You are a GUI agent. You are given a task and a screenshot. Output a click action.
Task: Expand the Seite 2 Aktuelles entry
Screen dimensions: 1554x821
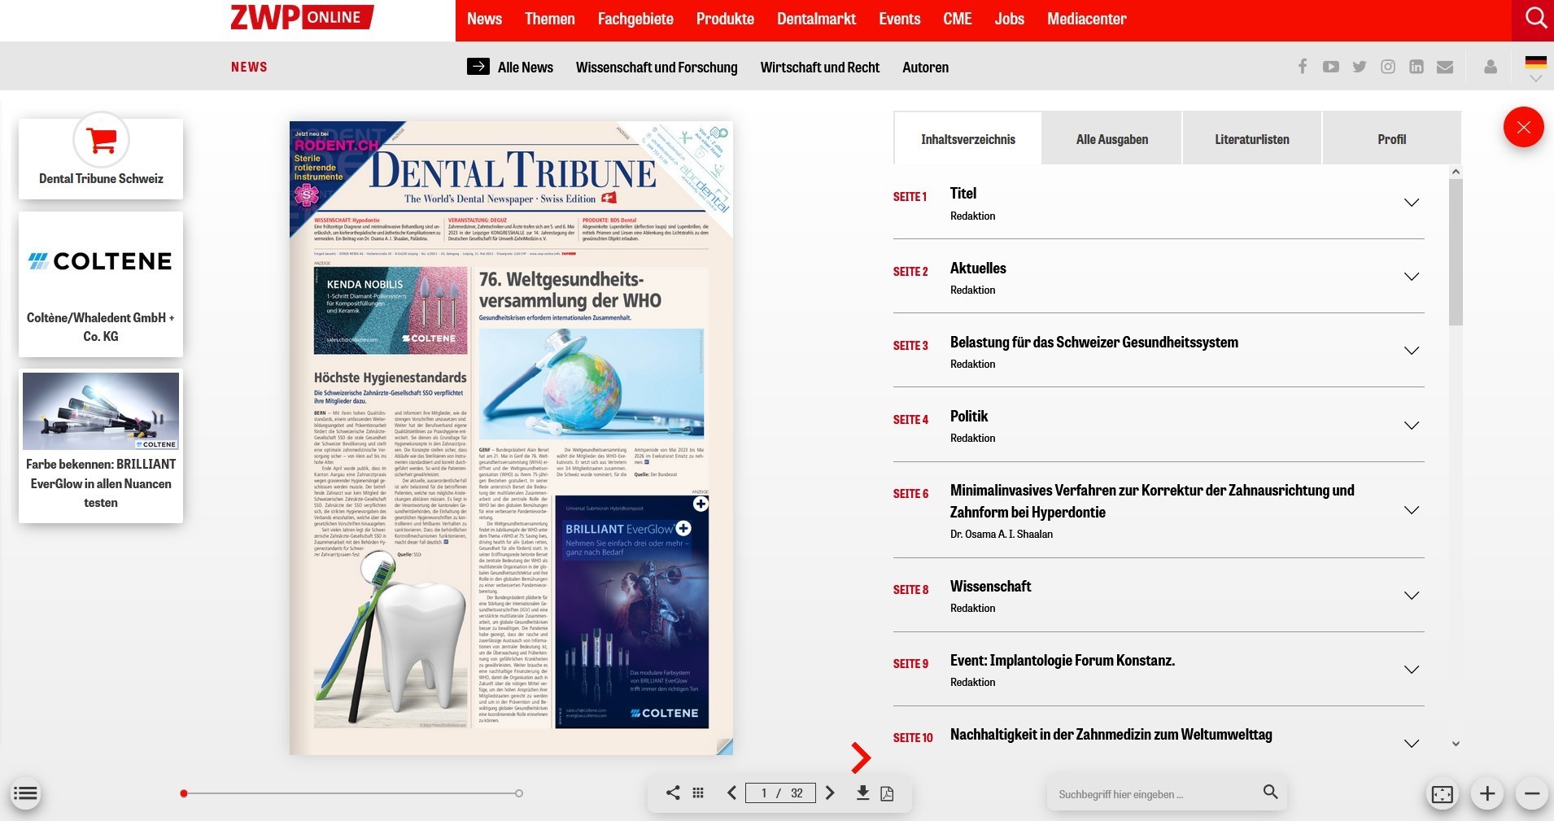[1412, 277]
